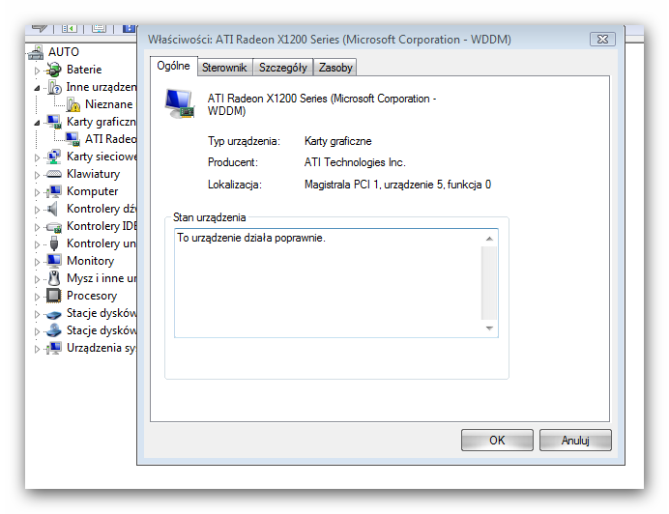Image resolution: width=669 pixels, height=514 pixels.
Task: Click the Komputer category icon
Action: 54,191
